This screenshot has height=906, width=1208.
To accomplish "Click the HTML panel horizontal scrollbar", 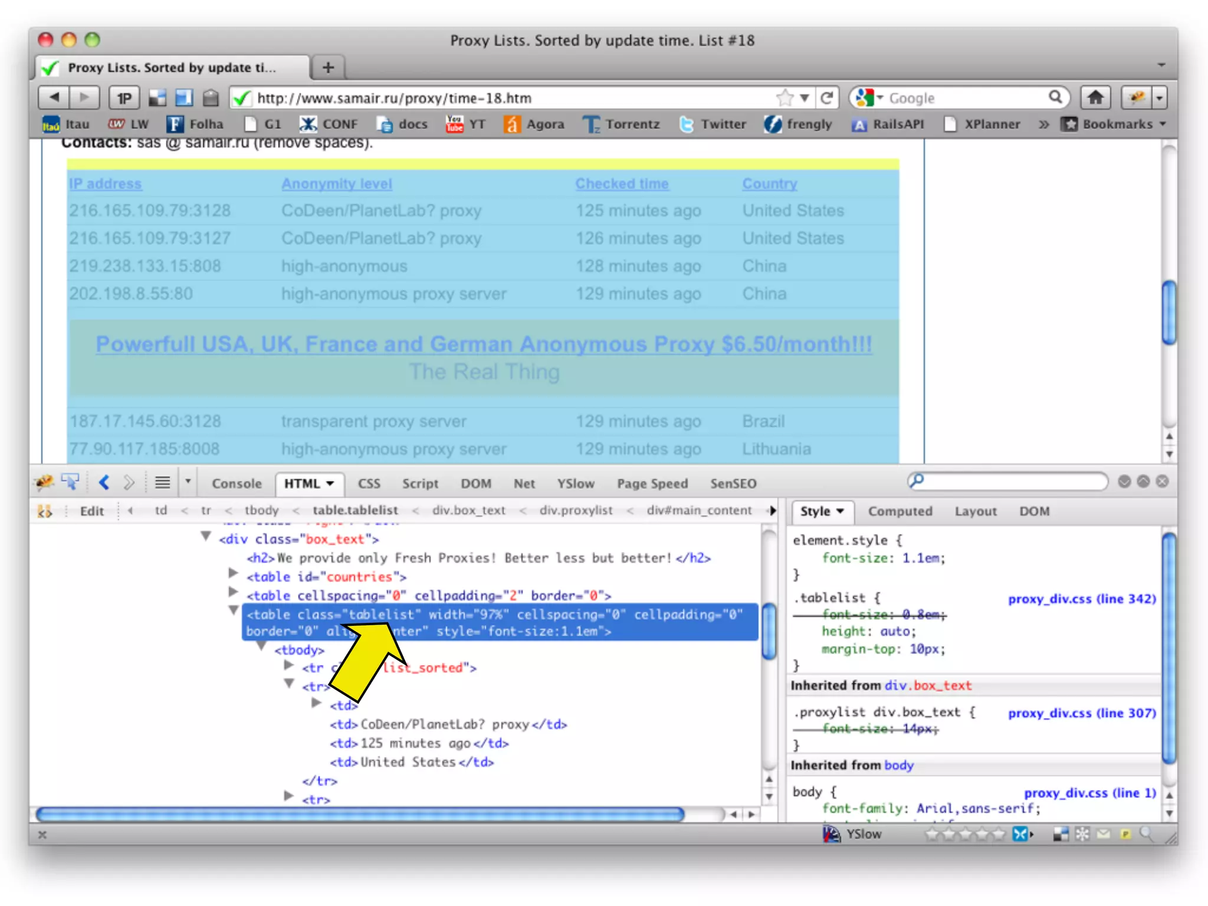I will 360,815.
